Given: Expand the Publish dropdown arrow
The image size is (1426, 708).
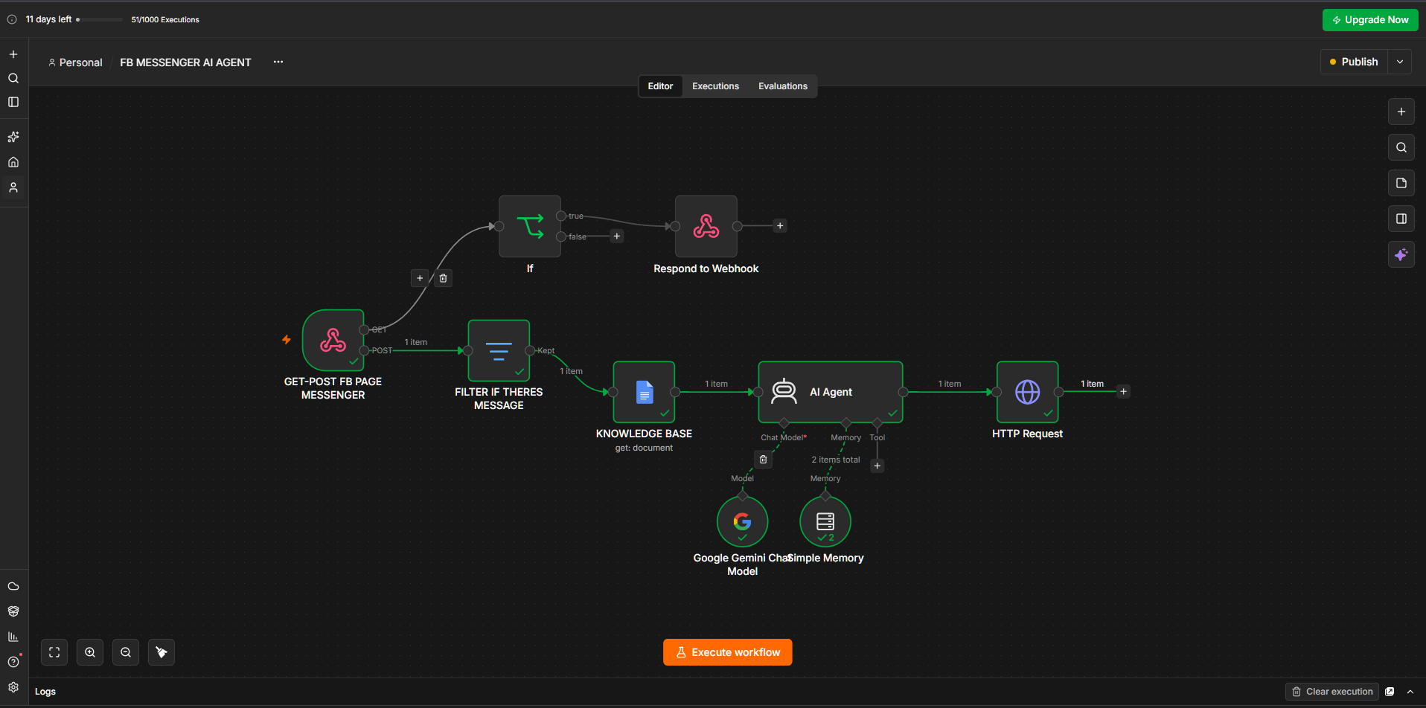Looking at the screenshot, I should coord(1400,62).
